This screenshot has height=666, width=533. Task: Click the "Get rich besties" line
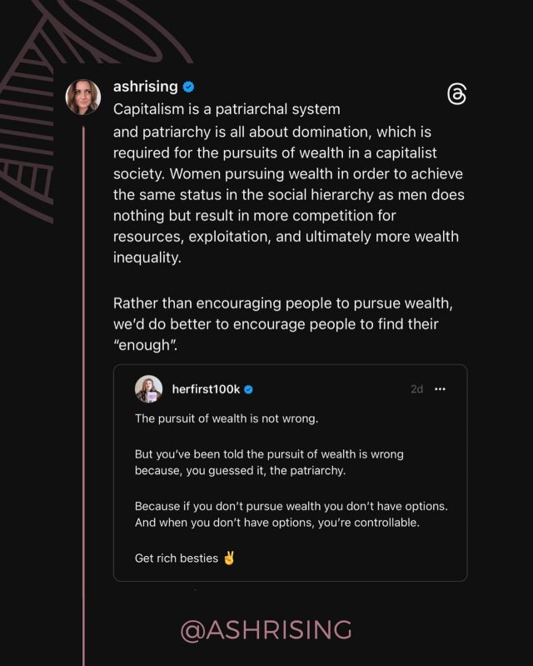177,558
